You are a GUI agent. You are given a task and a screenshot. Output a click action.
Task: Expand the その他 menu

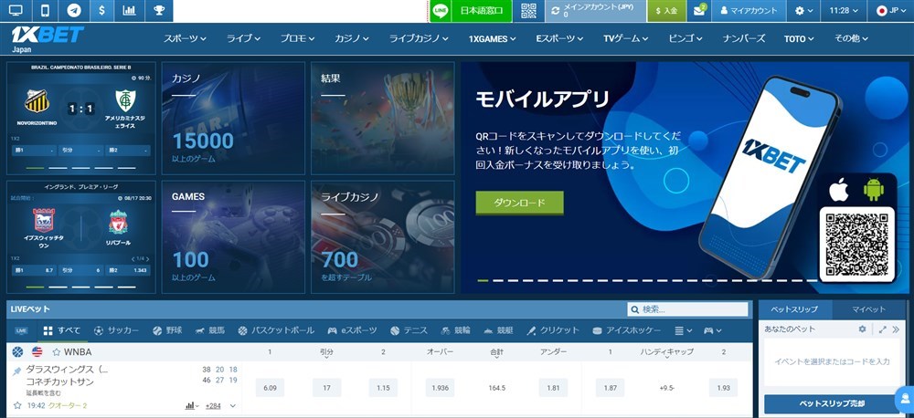pyautogui.click(x=851, y=39)
